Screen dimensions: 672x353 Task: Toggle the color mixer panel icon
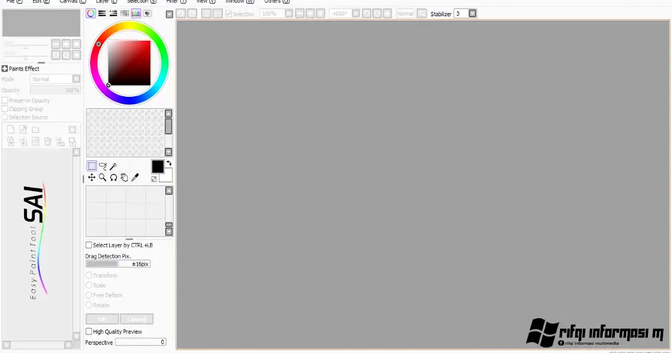124,13
